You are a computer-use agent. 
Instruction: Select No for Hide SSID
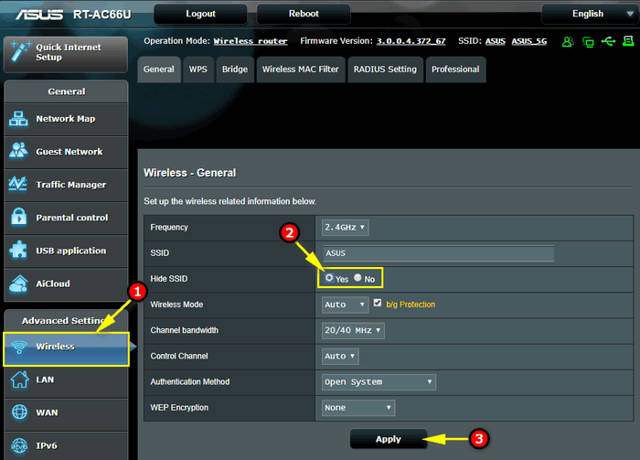pyautogui.click(x=357, y=278)
